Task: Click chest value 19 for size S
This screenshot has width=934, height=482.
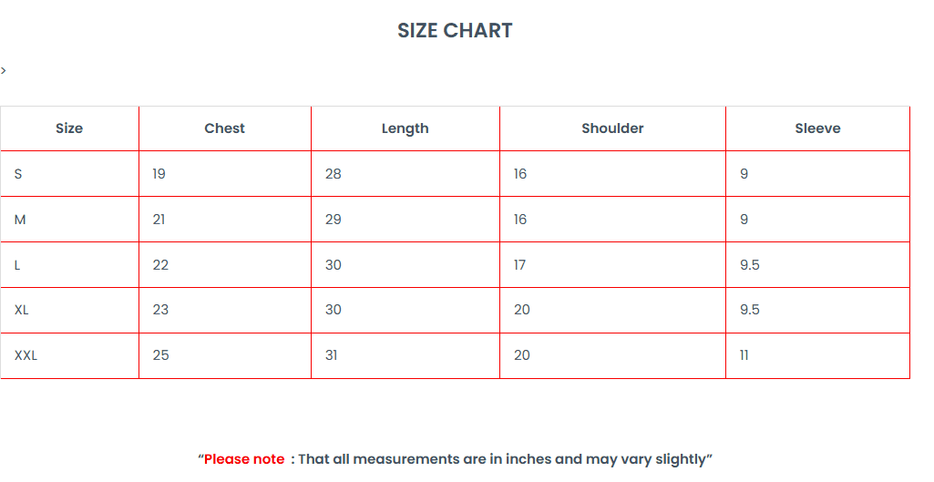Action: pyautogui.click(x=159, y=174)
